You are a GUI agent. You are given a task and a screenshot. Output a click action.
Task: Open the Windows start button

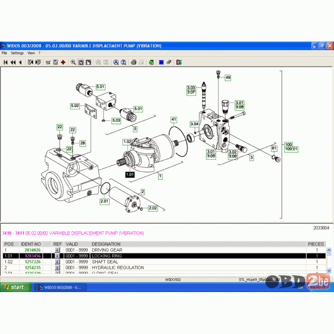click(15, 287)
